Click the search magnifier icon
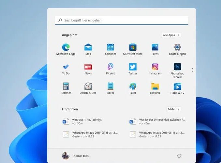Image resolution: width=221 pixels, height=163 pixels. pos(60,20)
